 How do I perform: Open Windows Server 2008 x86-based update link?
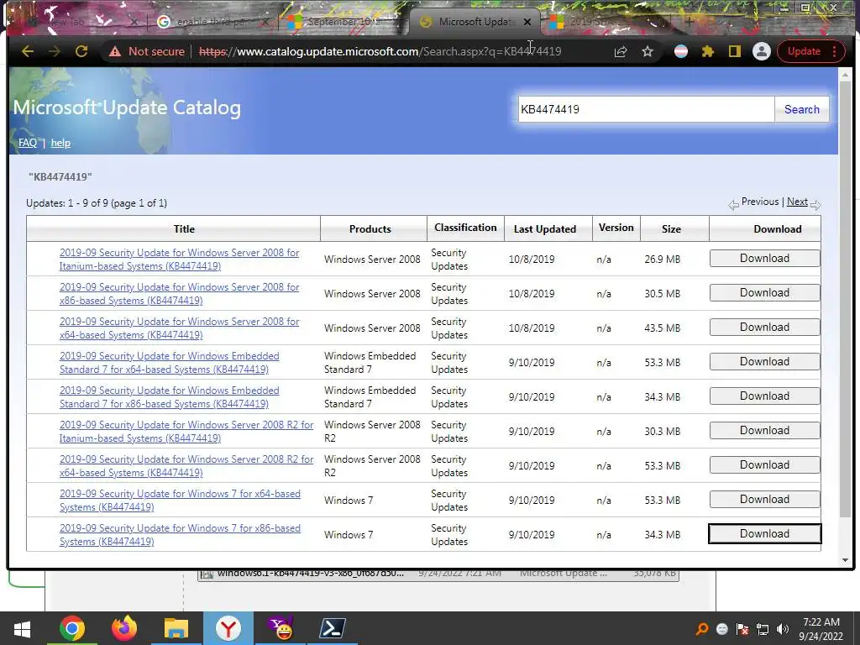click(180, 293)
